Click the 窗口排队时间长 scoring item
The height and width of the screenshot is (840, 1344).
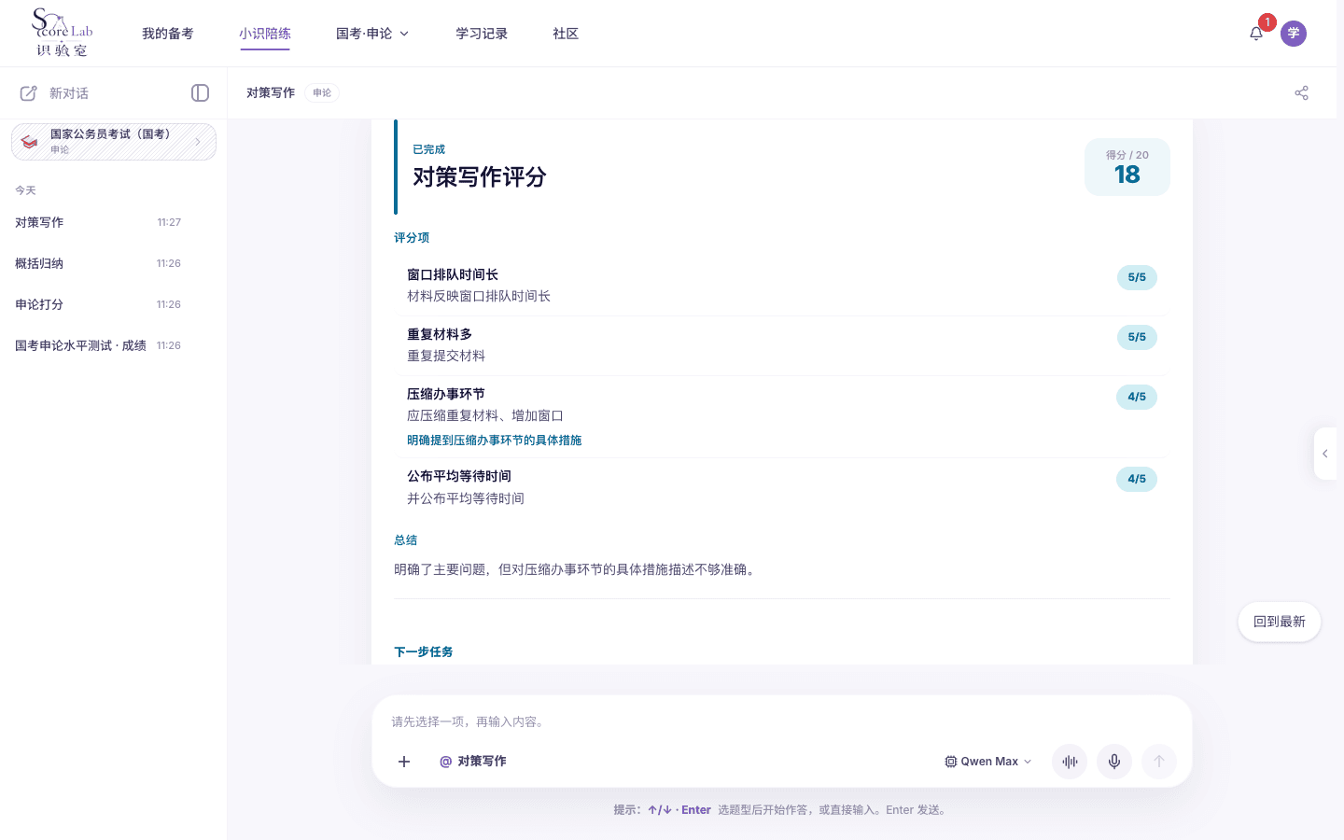pos(782,286)
